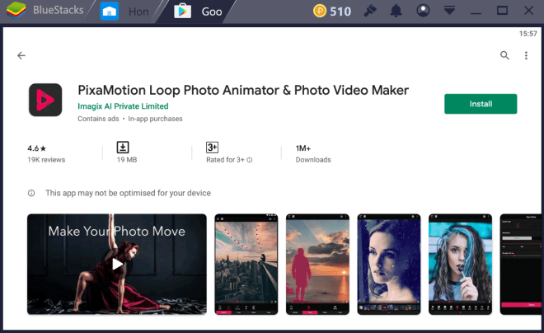The image size is (544, 333).
Task: Click the not optimised info icon
Action: 31,193
